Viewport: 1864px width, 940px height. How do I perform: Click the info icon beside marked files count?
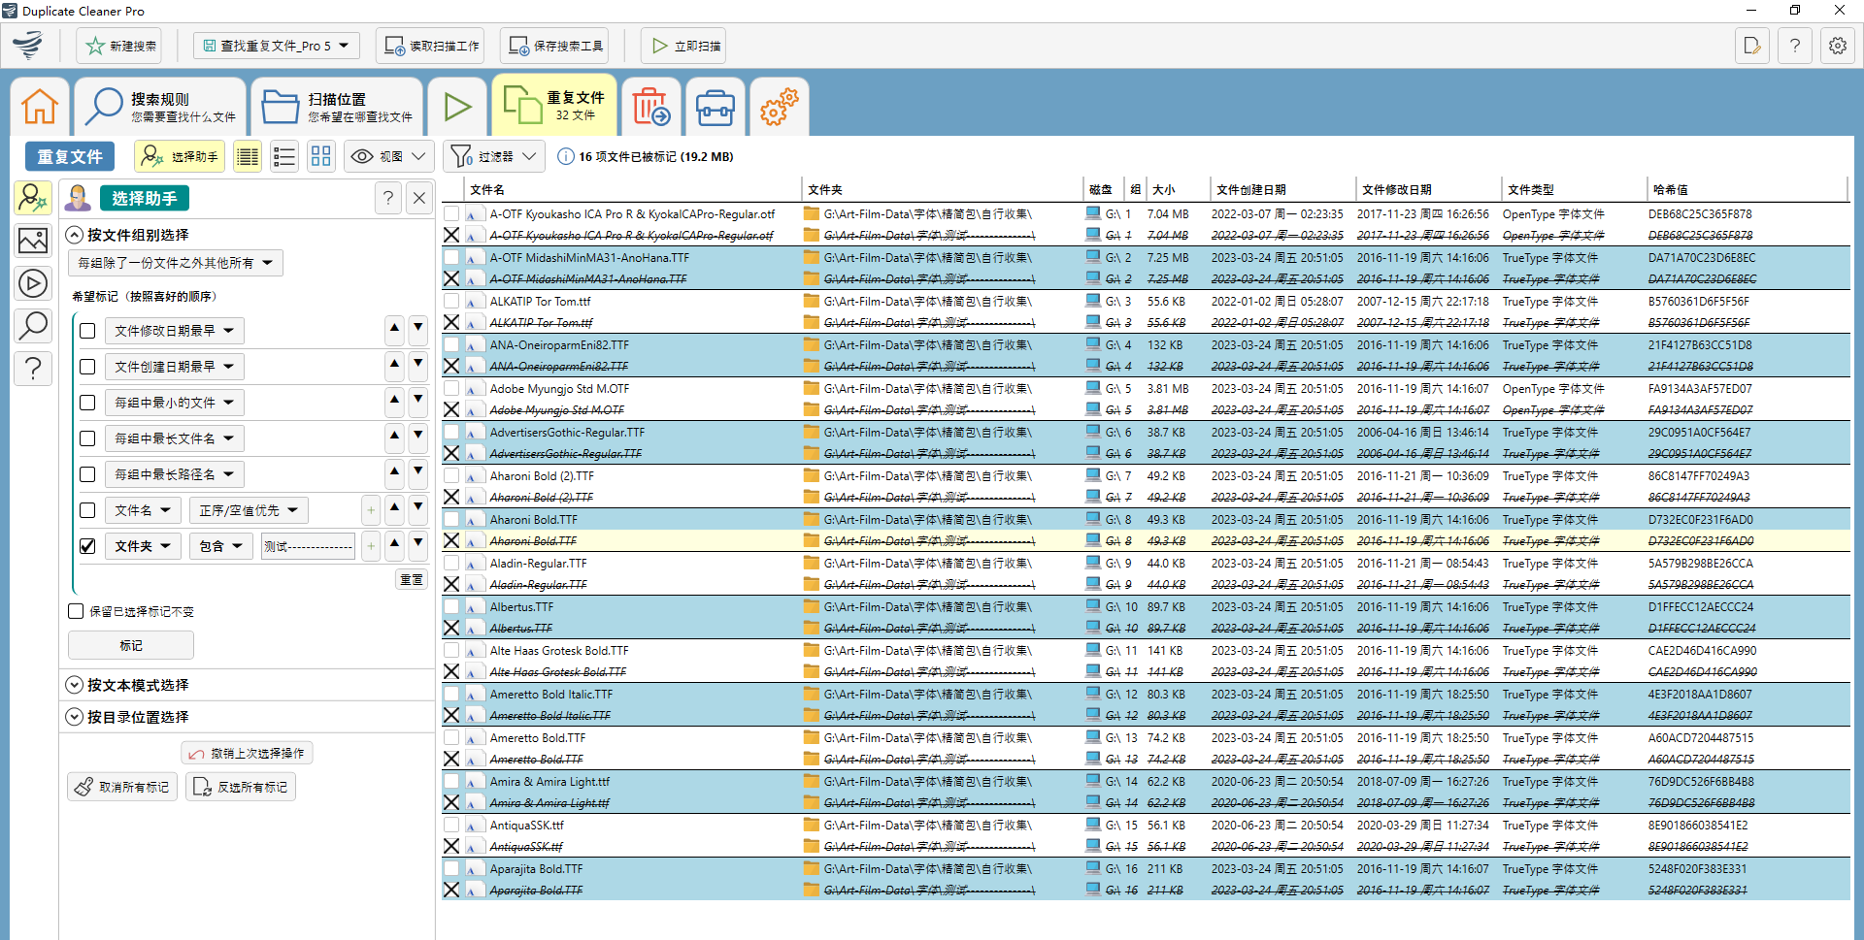coord(566,156)
